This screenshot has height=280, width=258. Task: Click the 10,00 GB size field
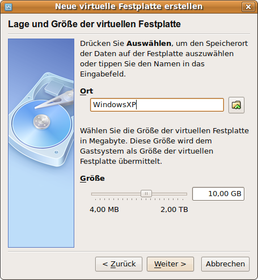coord(218,194)
